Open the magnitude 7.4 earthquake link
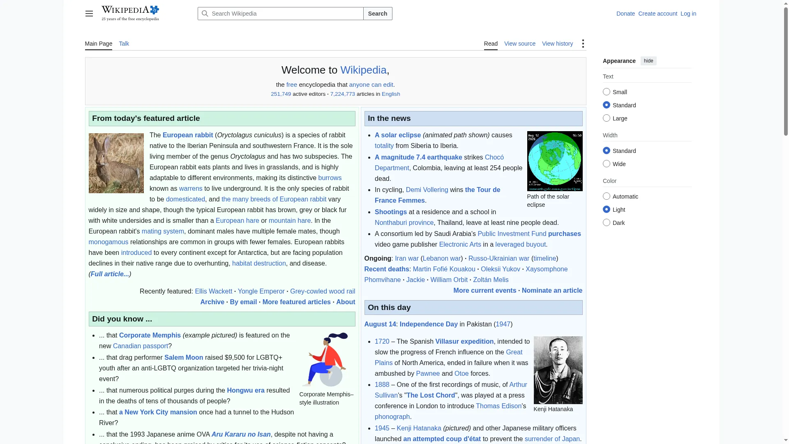The width and height of the screenshot is (789, 444). click(x=418, y=157)
